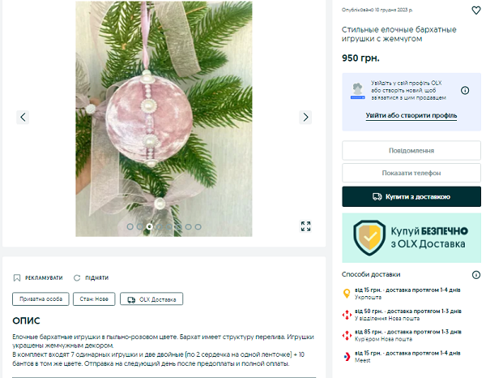The height and width of the screenshot is (378, 486).
Task: Select the seventh photo carousel dot
Action: (x=188, y=227)
